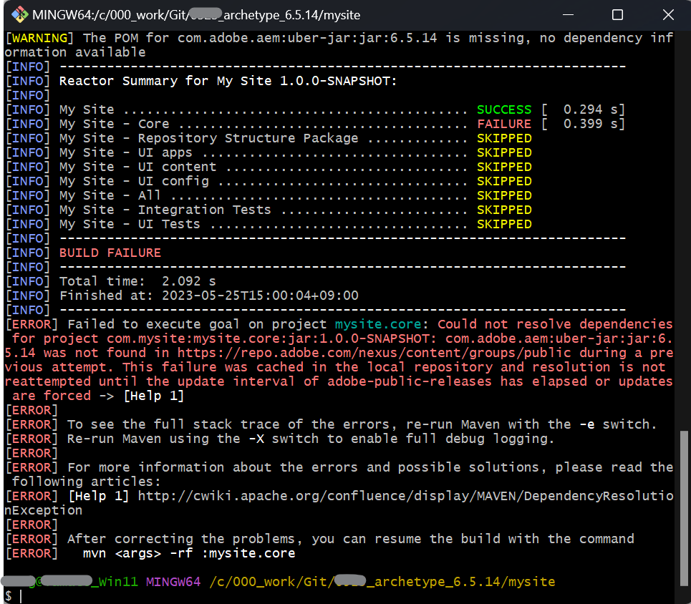The width and height of the screenshot is (691, 604).
Task: Click the yellow working directory path in prompt
Action: click(382, 582)
